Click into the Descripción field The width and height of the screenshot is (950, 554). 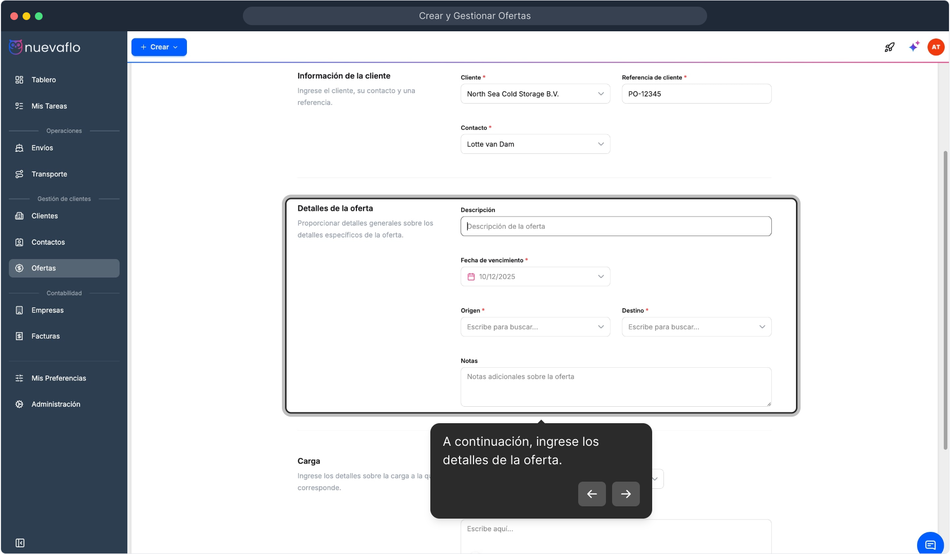click(x=616, y=226)
